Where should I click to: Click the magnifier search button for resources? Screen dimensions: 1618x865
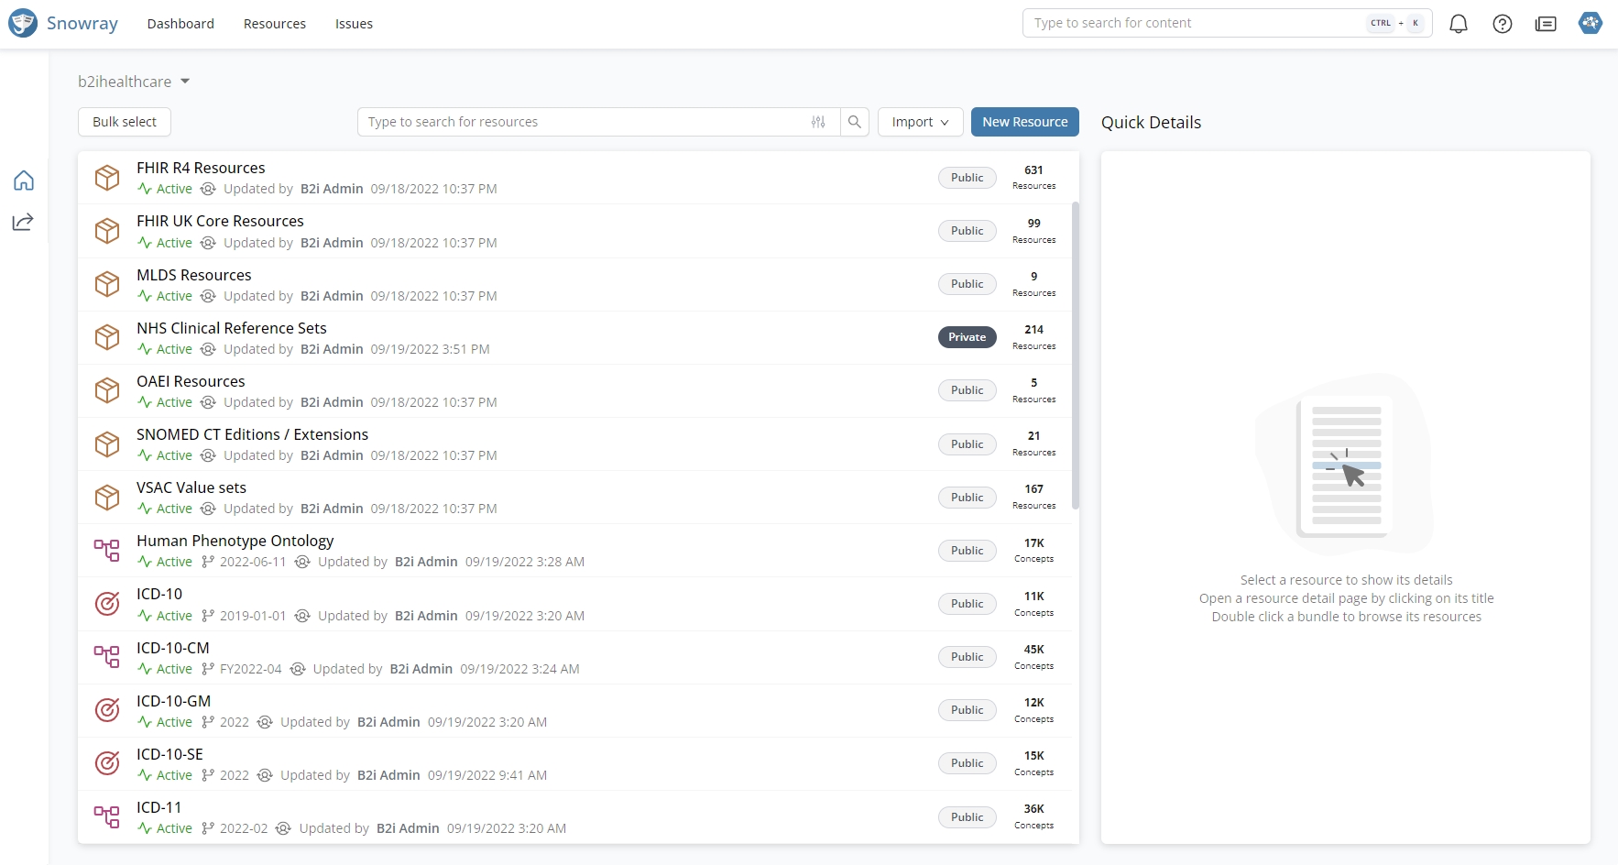[855, 122]
